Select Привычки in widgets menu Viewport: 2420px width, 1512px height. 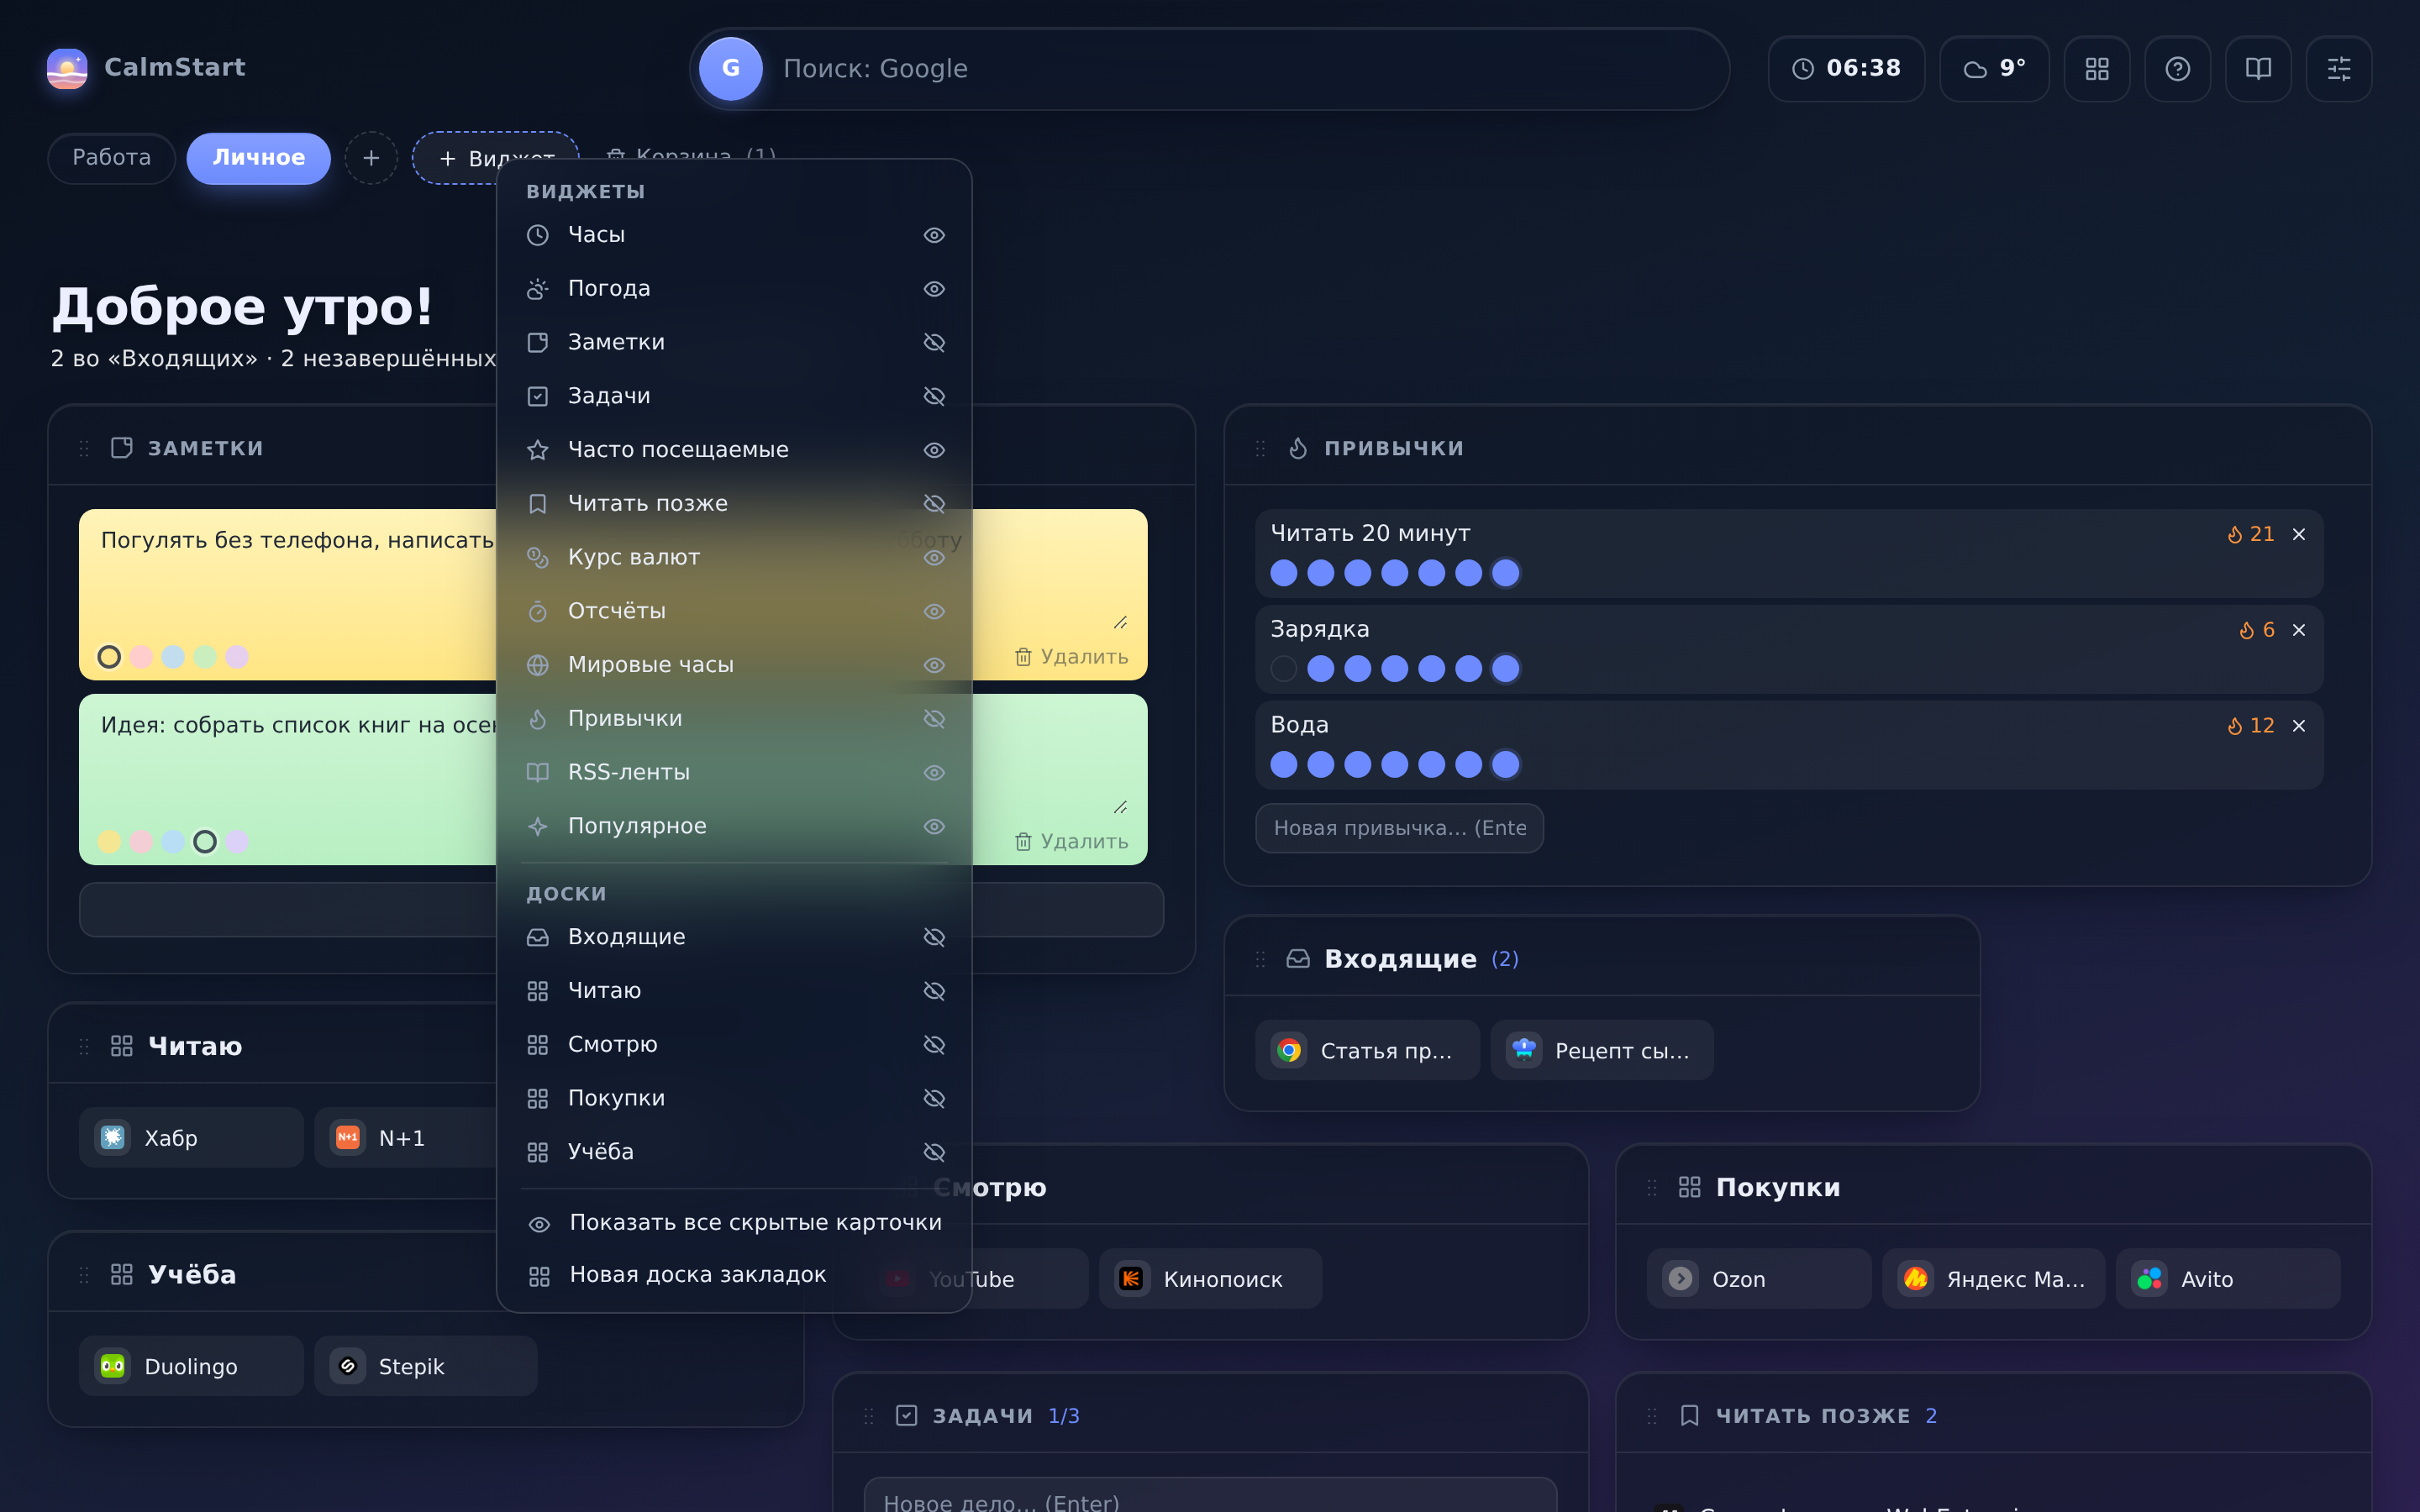coord(734,718)
